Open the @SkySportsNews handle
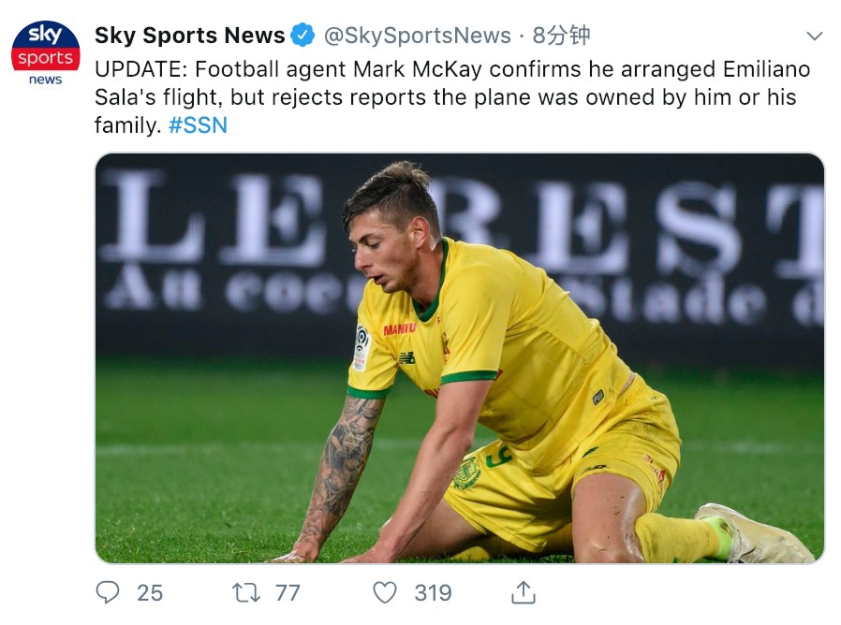 (418, 36)
